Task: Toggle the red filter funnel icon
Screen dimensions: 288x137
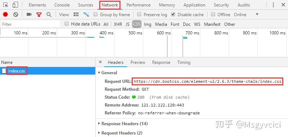Action: (39, 15)
